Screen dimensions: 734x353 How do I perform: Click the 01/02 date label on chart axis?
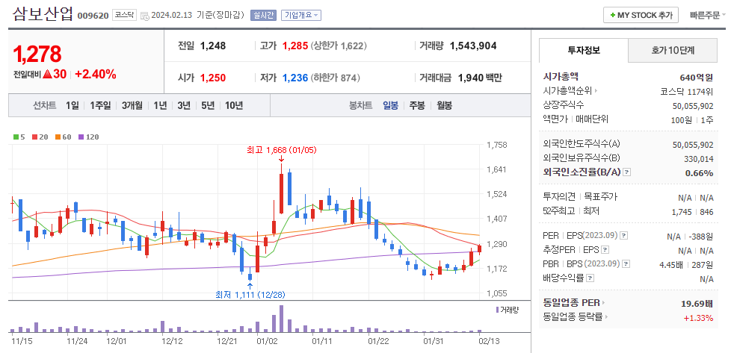pyautogui.click(x=268, y=341)
